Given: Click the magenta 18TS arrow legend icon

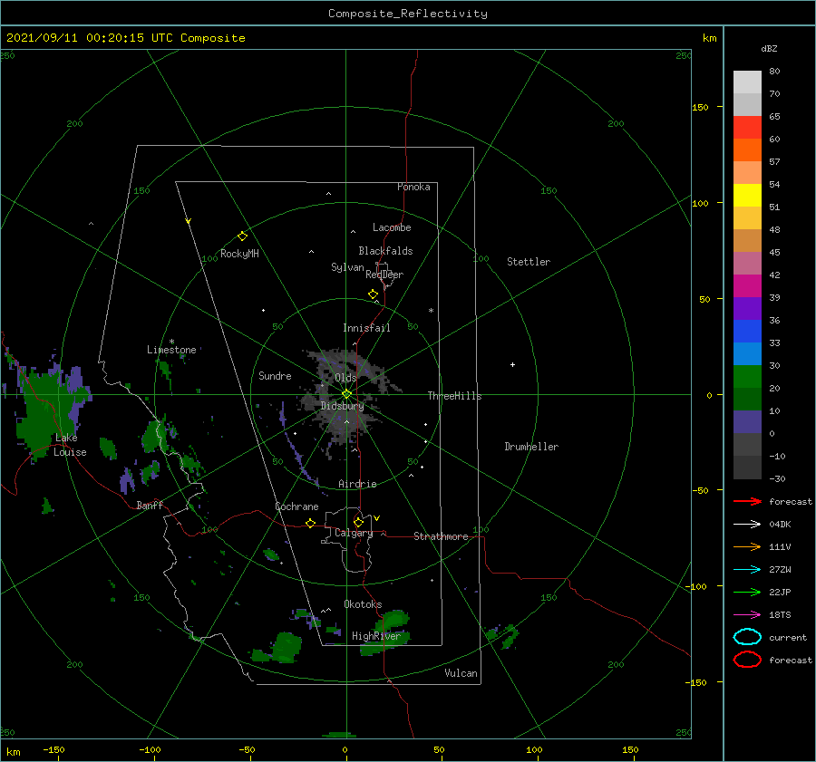Looking at the screenshot, I should pos(747,615).
